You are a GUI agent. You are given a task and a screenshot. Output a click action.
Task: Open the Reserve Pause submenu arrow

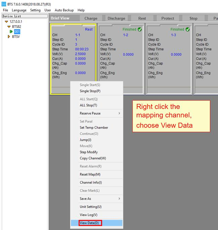click(119, 113)
